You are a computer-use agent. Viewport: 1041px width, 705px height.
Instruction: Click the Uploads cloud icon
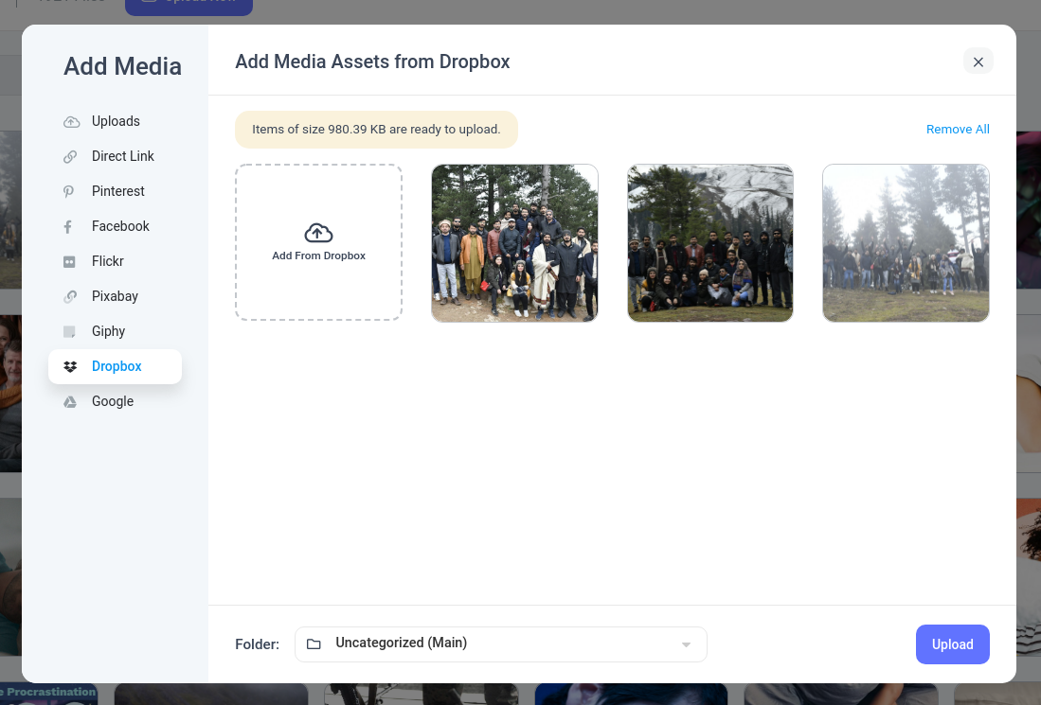tap(71, 122)
